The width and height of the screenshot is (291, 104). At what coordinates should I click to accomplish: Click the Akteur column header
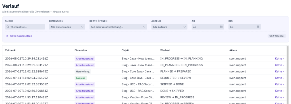(233, 50)
